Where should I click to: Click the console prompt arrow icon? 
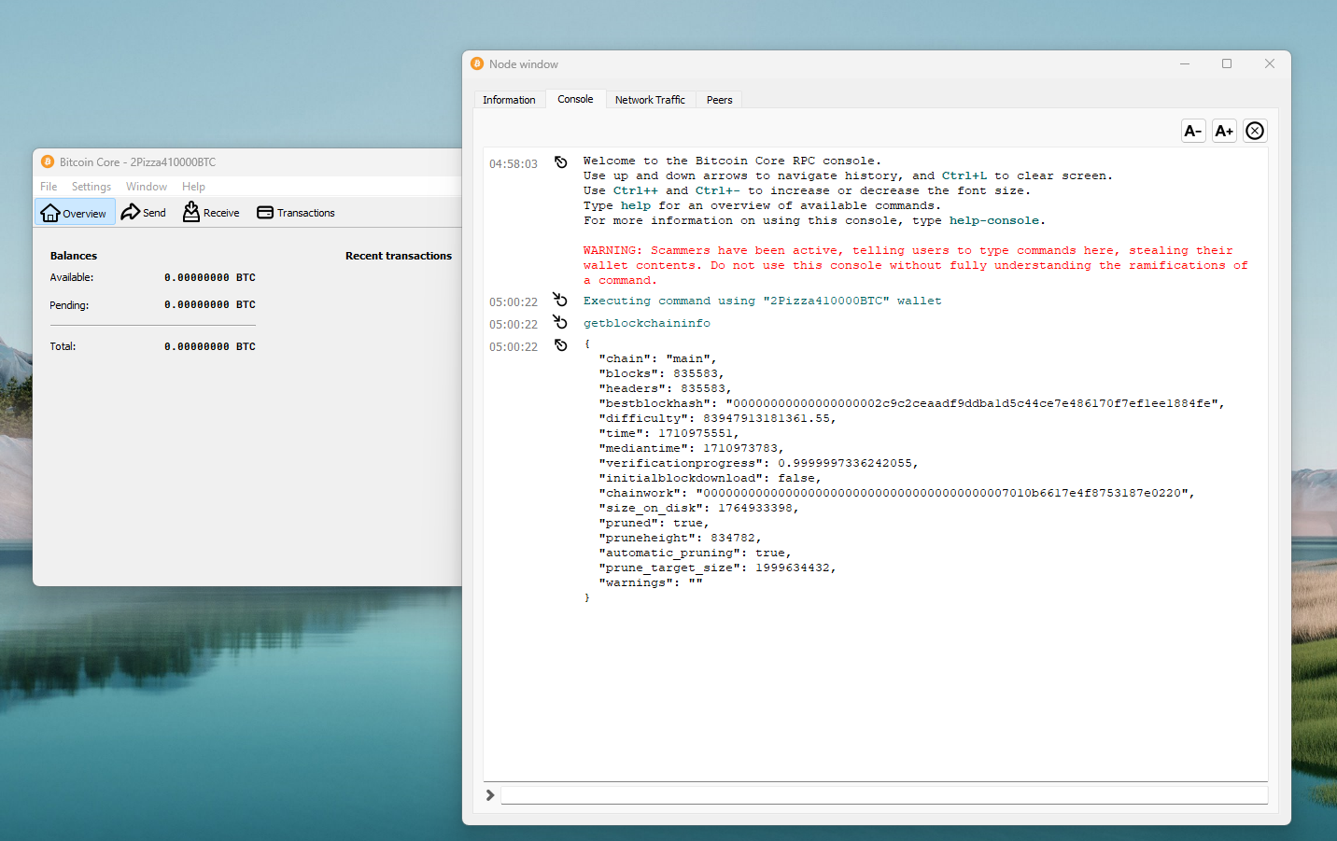coord(490,795)
